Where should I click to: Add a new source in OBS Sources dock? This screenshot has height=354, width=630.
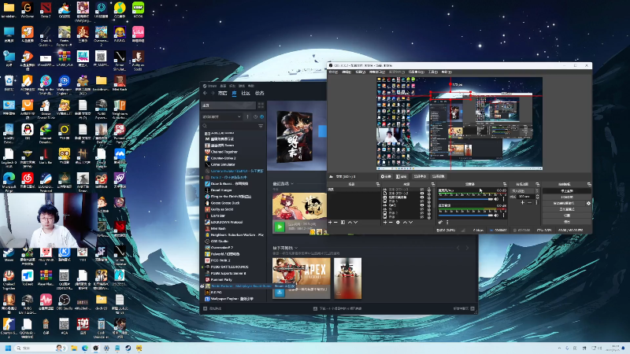click(x=385, y=222)
